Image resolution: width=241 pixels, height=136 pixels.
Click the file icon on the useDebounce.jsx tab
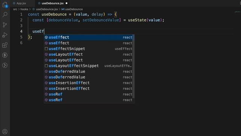click(x=39, y=3)
